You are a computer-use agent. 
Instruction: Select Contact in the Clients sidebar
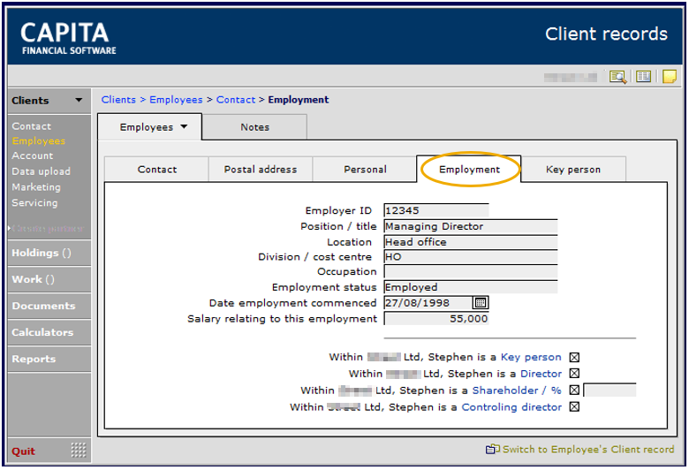pos(31,126)
